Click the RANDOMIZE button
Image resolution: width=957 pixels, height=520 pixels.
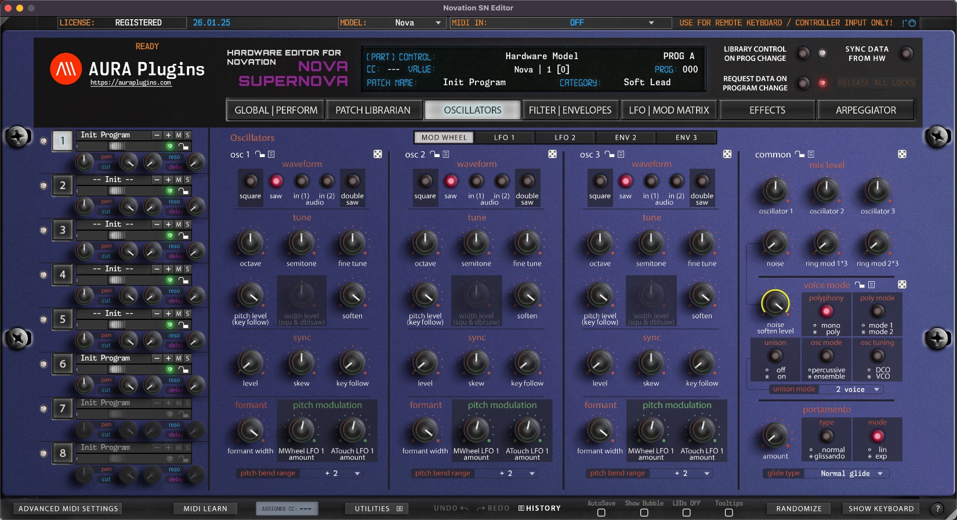pos(799,508)
